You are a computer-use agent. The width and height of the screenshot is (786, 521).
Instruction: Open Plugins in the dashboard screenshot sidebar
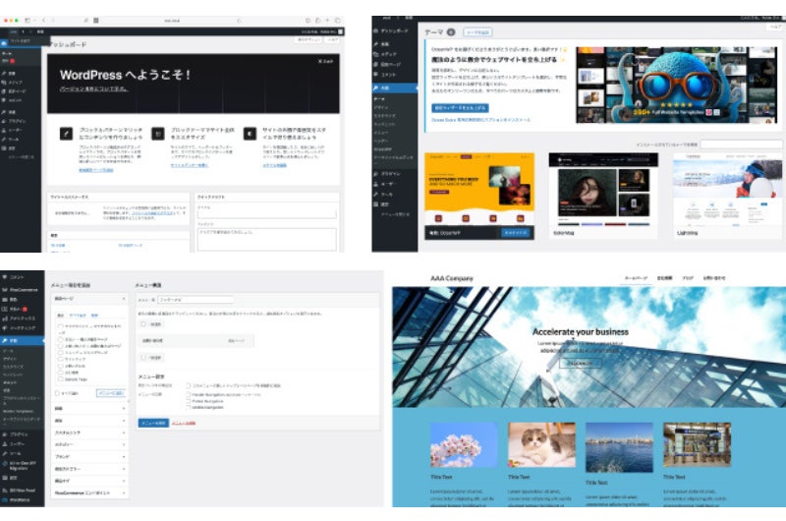16,121
